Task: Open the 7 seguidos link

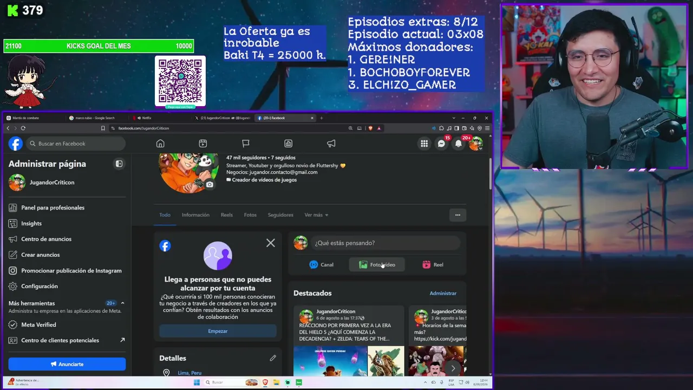Action: pos(283,158)
